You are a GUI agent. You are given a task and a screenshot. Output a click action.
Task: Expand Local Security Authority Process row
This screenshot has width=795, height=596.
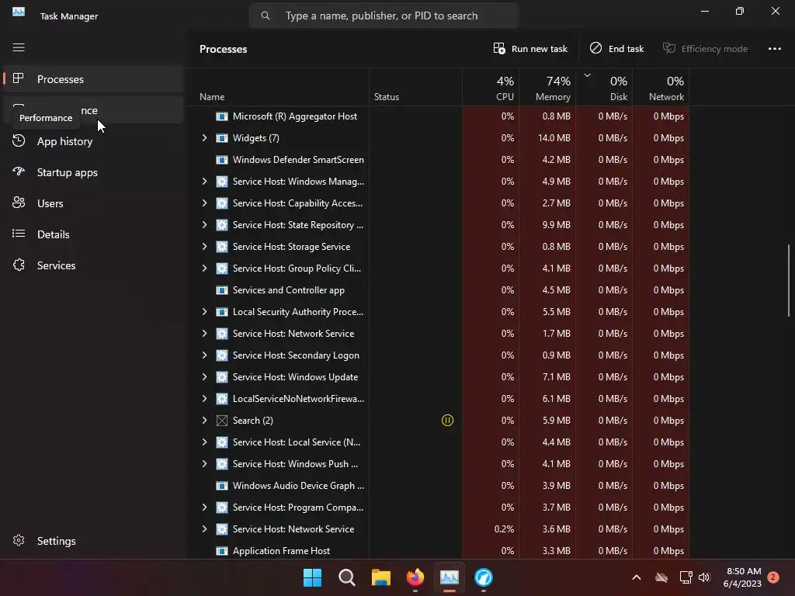204,312
